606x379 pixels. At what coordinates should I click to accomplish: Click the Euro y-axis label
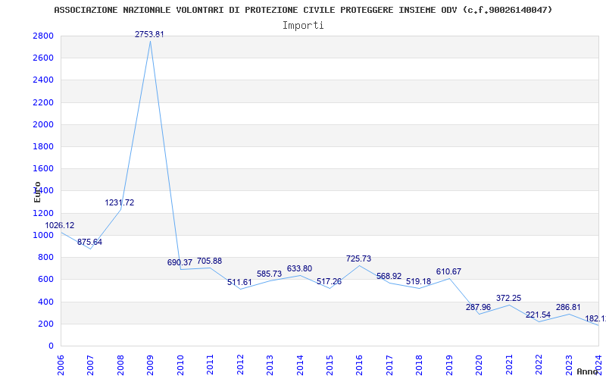click(37, 192)
